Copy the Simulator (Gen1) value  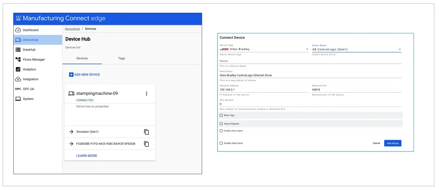(146, 132)
